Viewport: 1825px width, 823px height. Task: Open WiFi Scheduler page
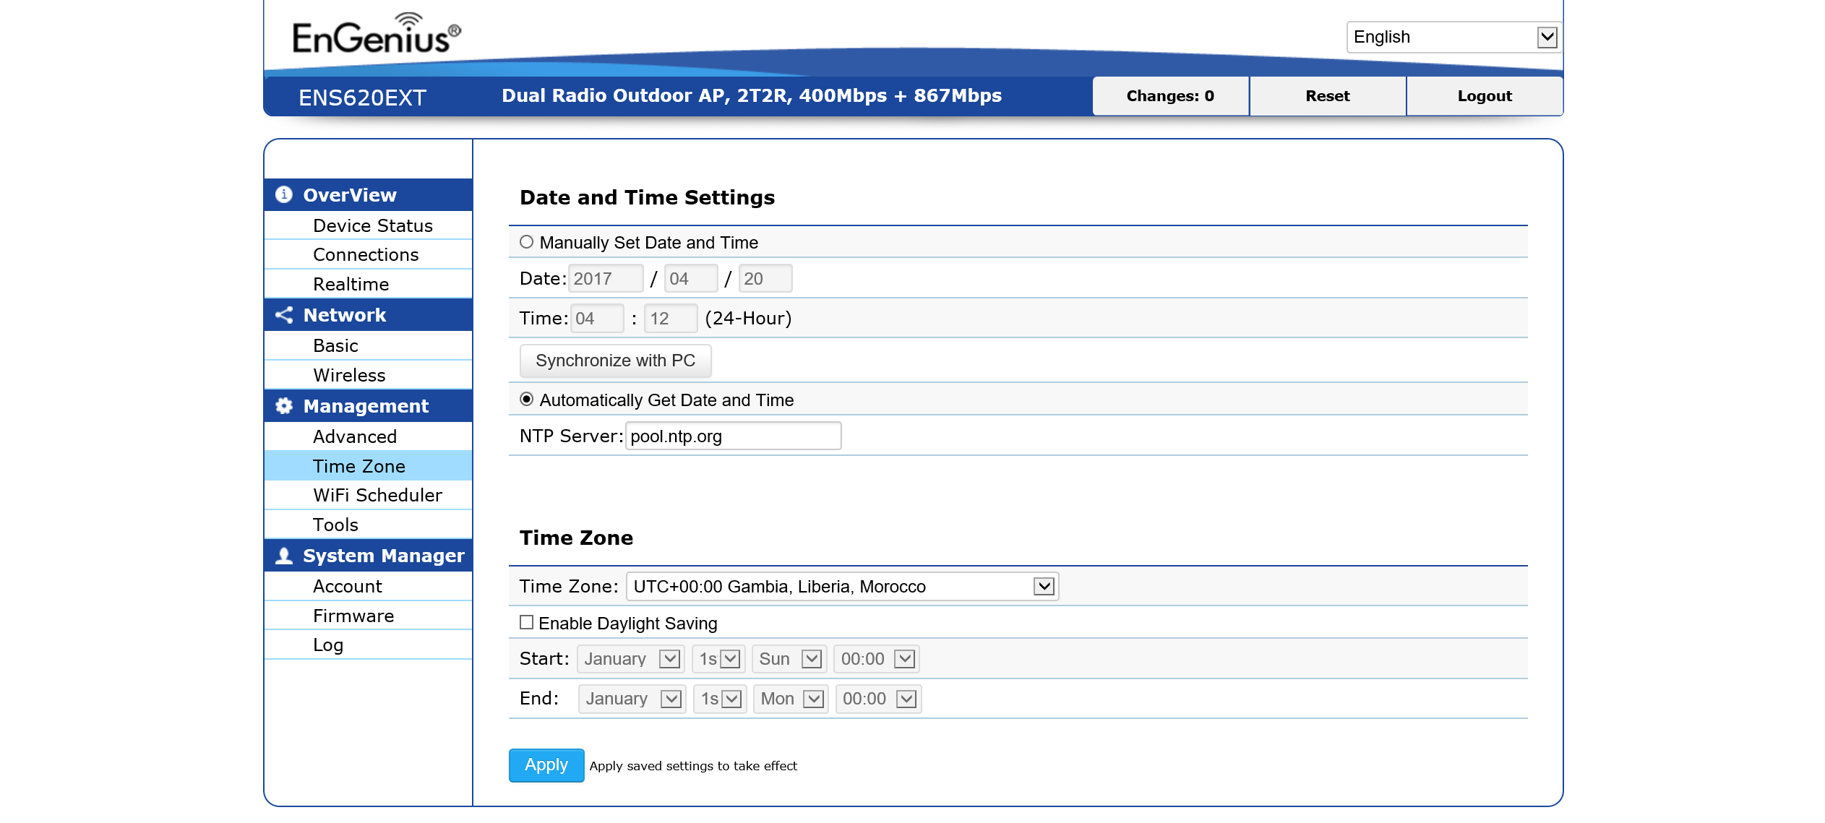369,495
